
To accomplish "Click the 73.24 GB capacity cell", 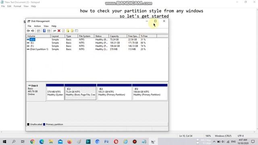I will (114, 39).
